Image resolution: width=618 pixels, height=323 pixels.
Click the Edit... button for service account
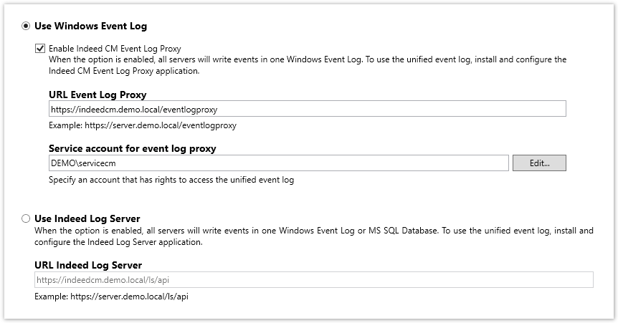click(x=539, y=163)
